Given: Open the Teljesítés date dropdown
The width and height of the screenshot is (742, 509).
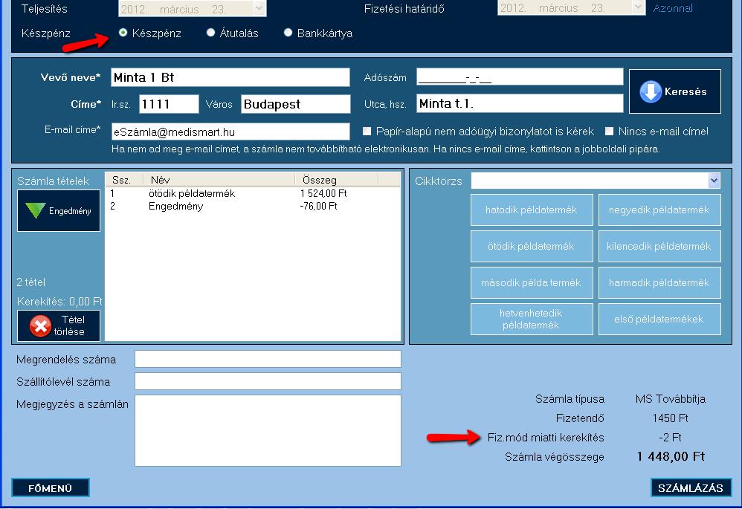Looking at the screenshot, I should pos(259,8).
